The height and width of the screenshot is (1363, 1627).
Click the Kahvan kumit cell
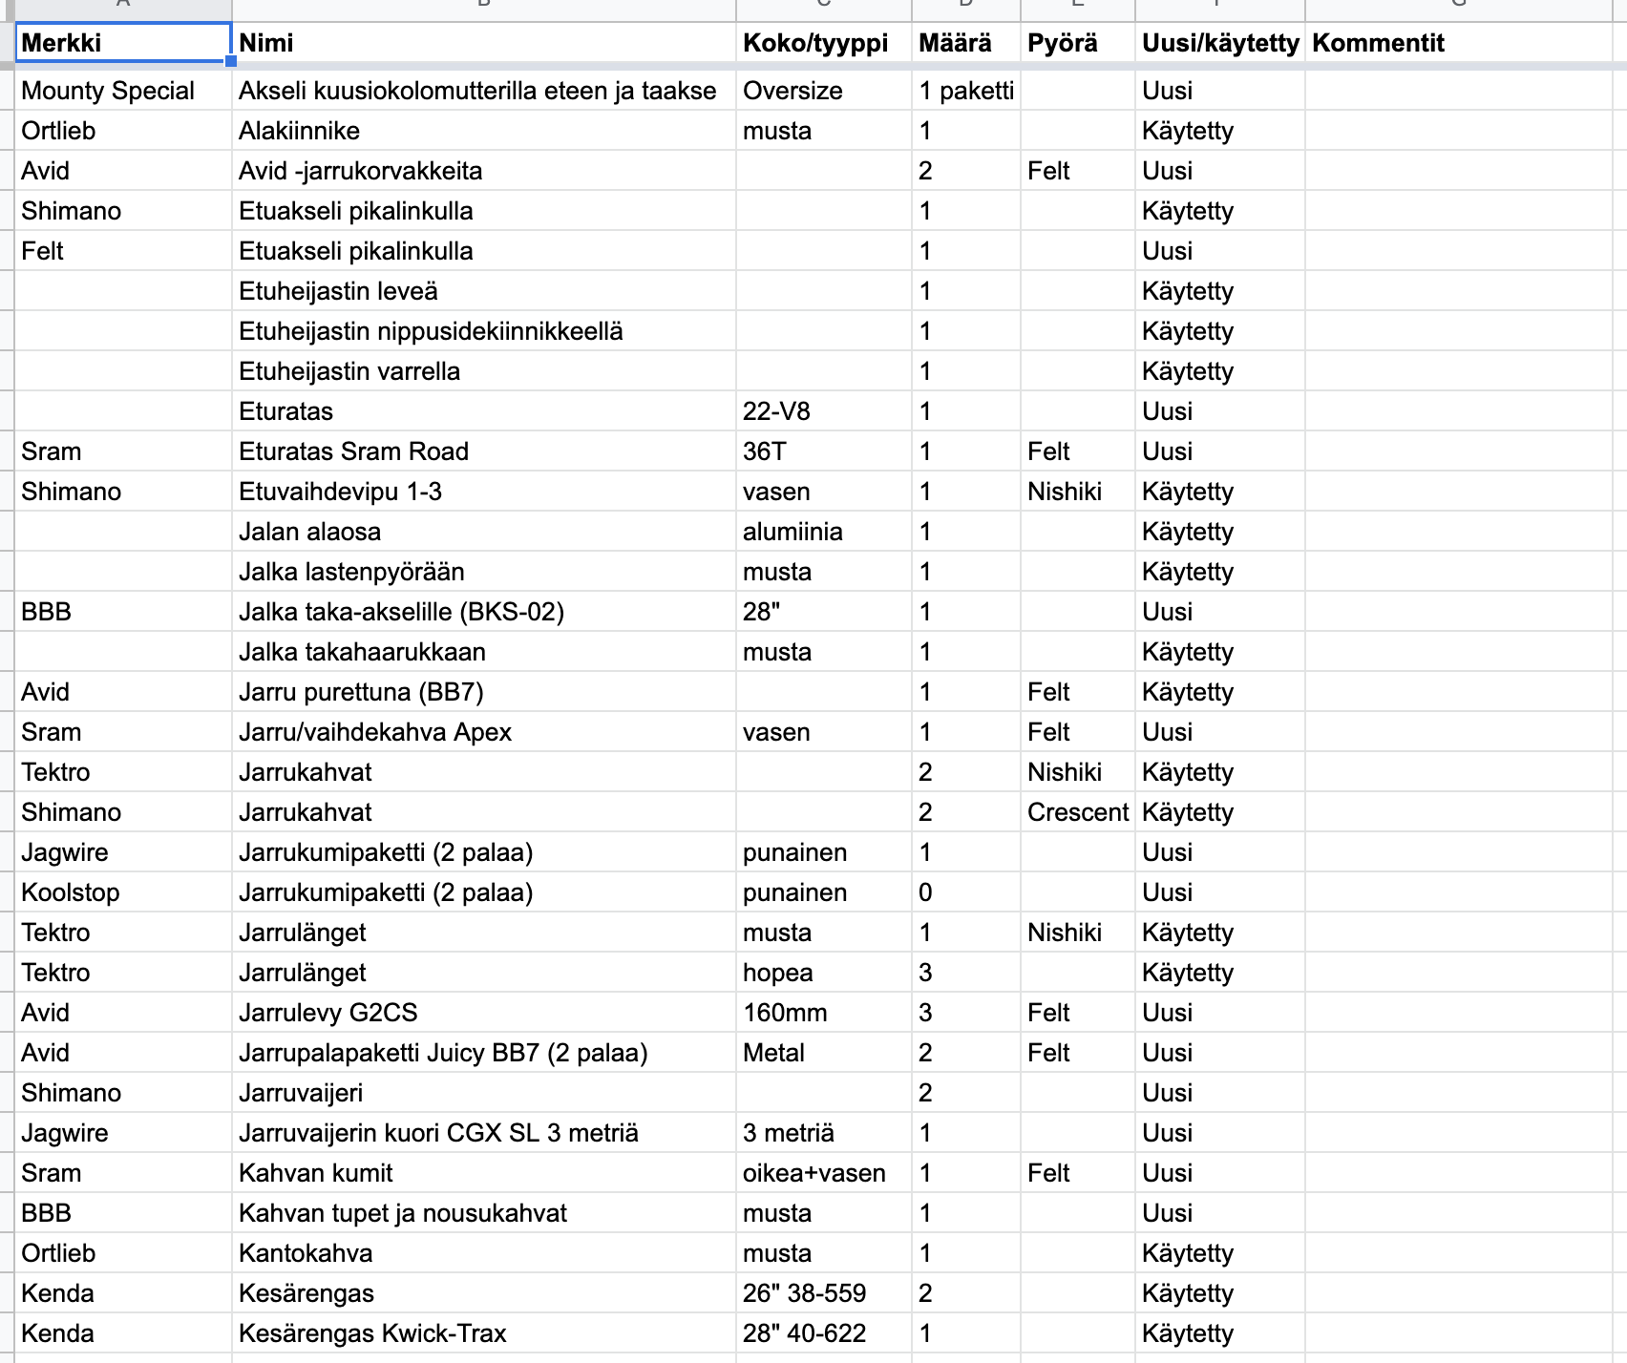pos(484,1173)
